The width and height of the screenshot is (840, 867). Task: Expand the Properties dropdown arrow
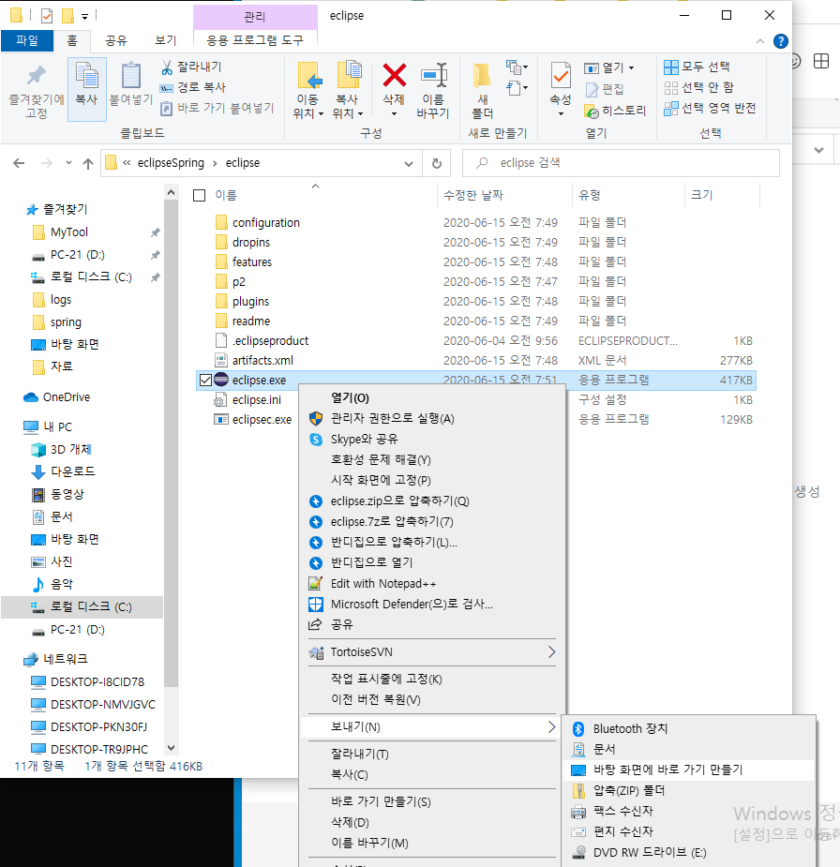tap(561, 114)
